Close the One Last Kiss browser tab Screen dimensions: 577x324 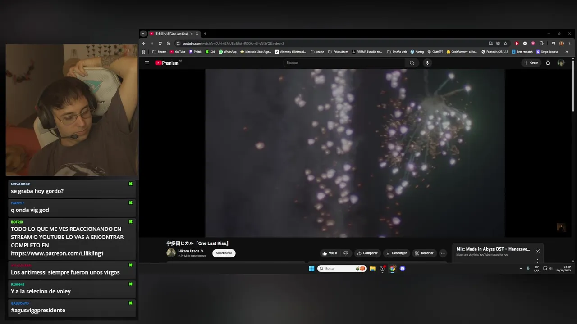[x=197, y=34]
